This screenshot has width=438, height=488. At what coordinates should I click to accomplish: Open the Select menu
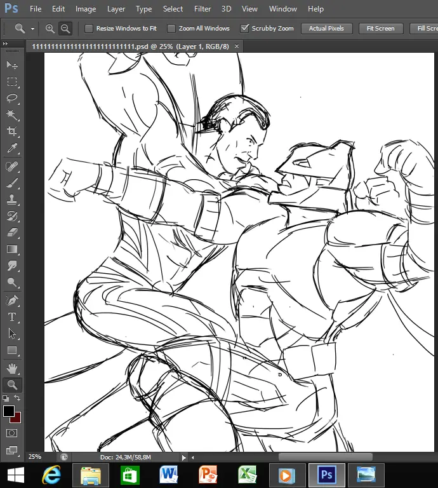pos(173,9)
